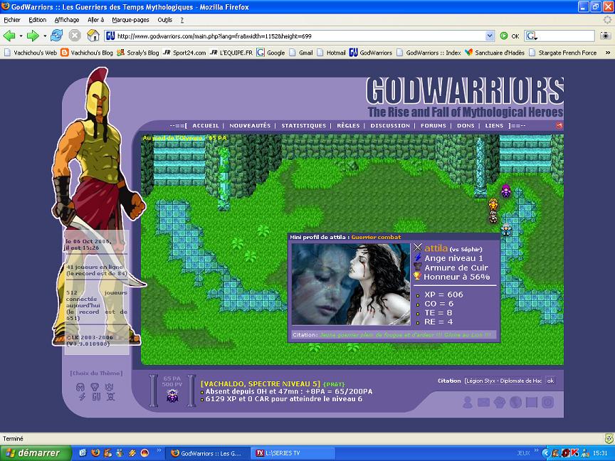Click the globe icon in game footer
This screenshot has width=615, height=461.
pos(515,402)
